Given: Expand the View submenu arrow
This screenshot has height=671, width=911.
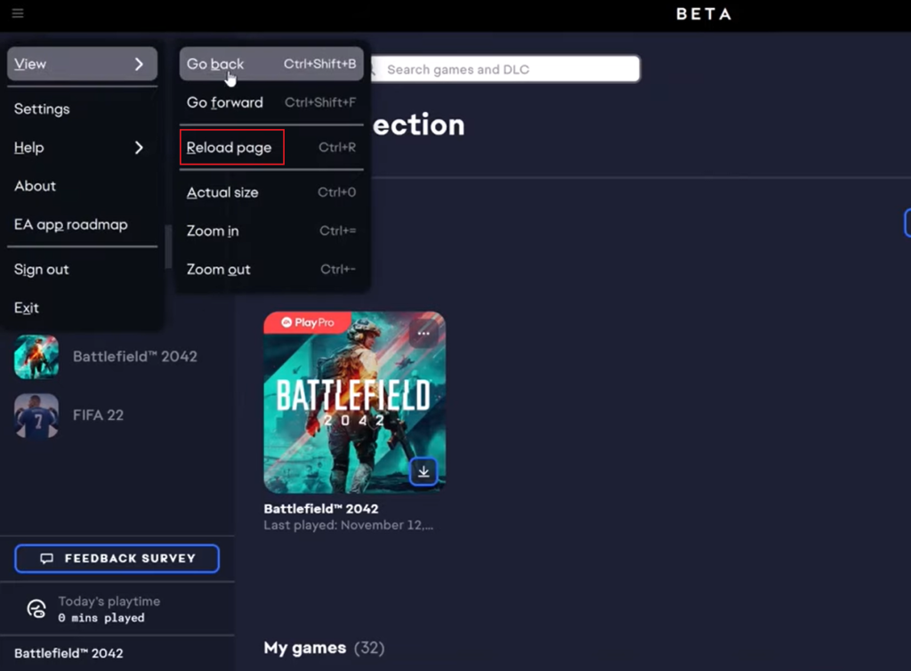Looking at the screenshot, I should [x=139, y=64].
